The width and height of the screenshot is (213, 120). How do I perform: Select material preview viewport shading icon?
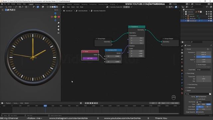pos(55,7)
